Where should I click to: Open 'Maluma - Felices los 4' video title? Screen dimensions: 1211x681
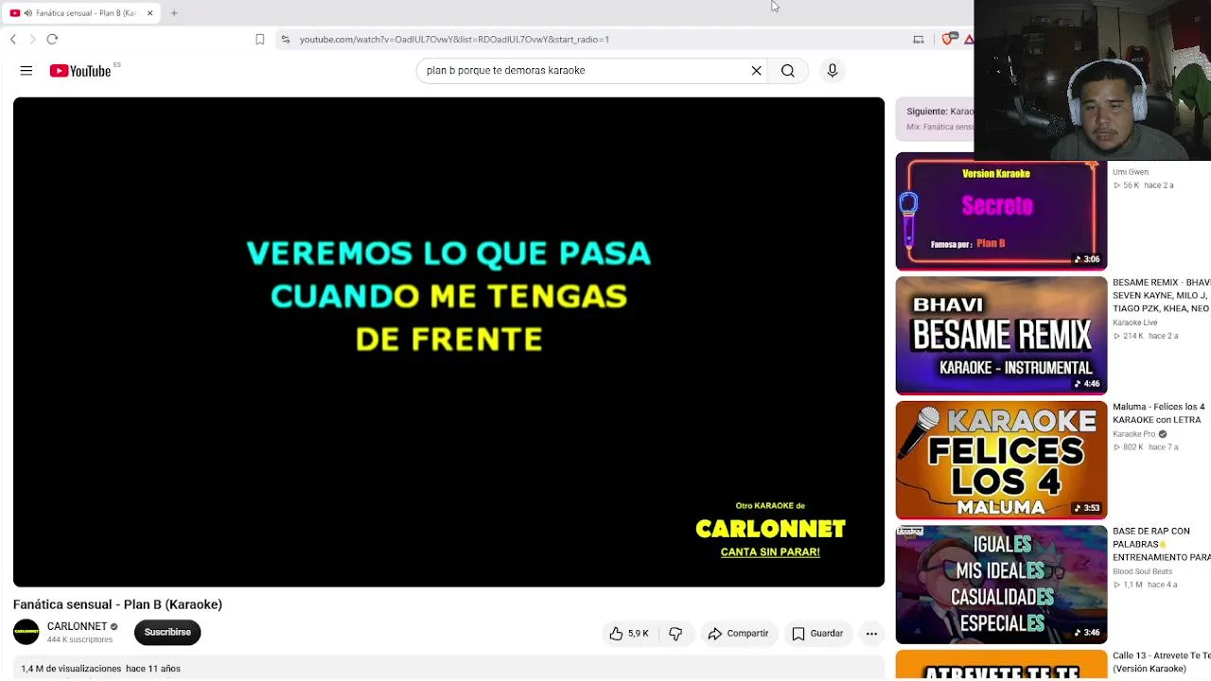click(1159, 413)
